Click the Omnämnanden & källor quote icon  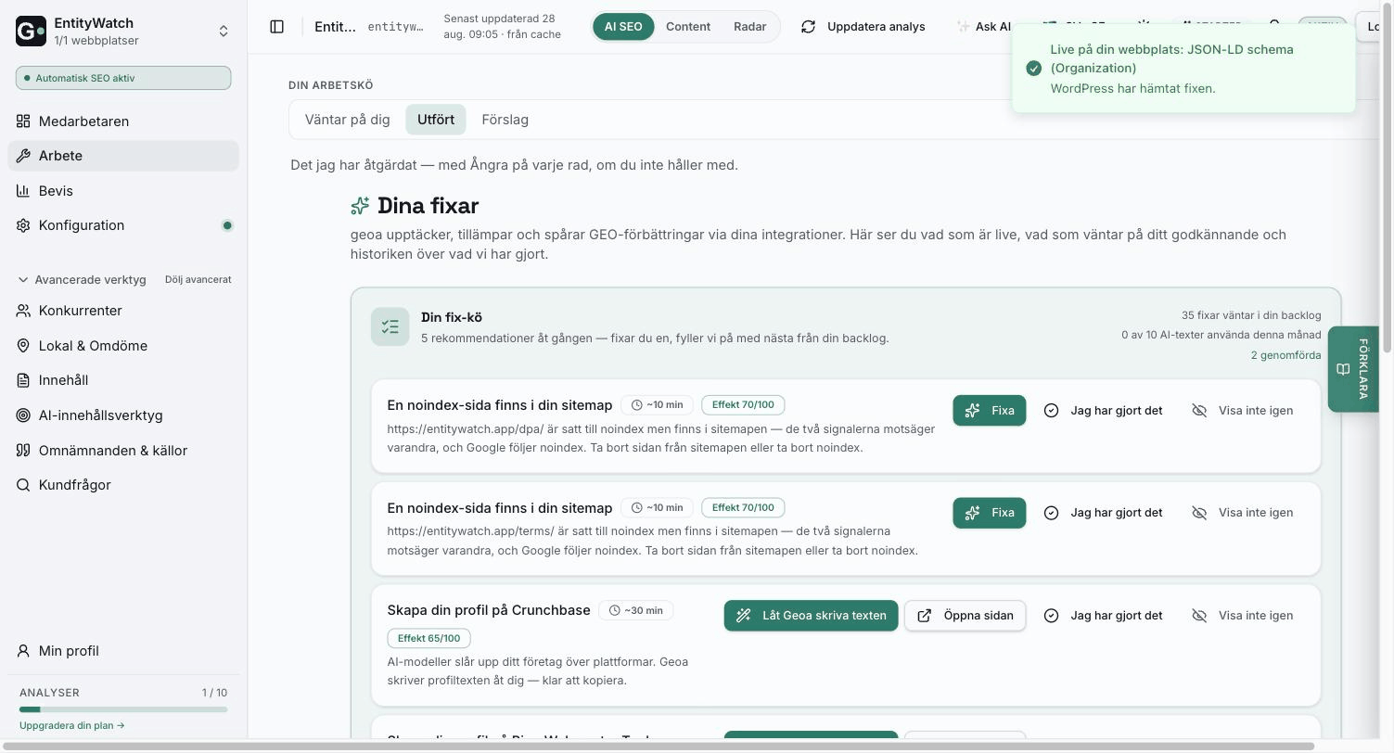23,451
